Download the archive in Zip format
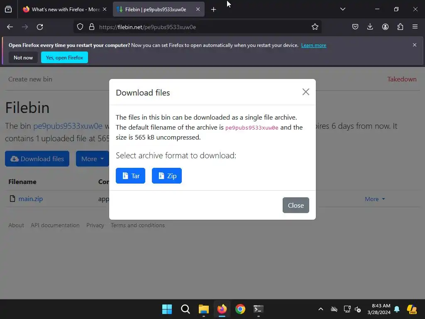 pyautogui.click(x=167, y=176)
